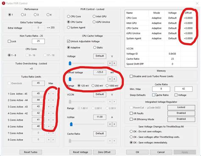Click CPU Cache row in voltage table
The width and height of the screenshot is (201, 156).
click(x=161, y=28)
